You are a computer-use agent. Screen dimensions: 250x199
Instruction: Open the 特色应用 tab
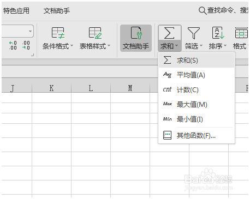tap(16, 11)
